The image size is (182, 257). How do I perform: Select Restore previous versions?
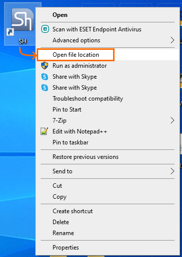click(x=86, y=157)
